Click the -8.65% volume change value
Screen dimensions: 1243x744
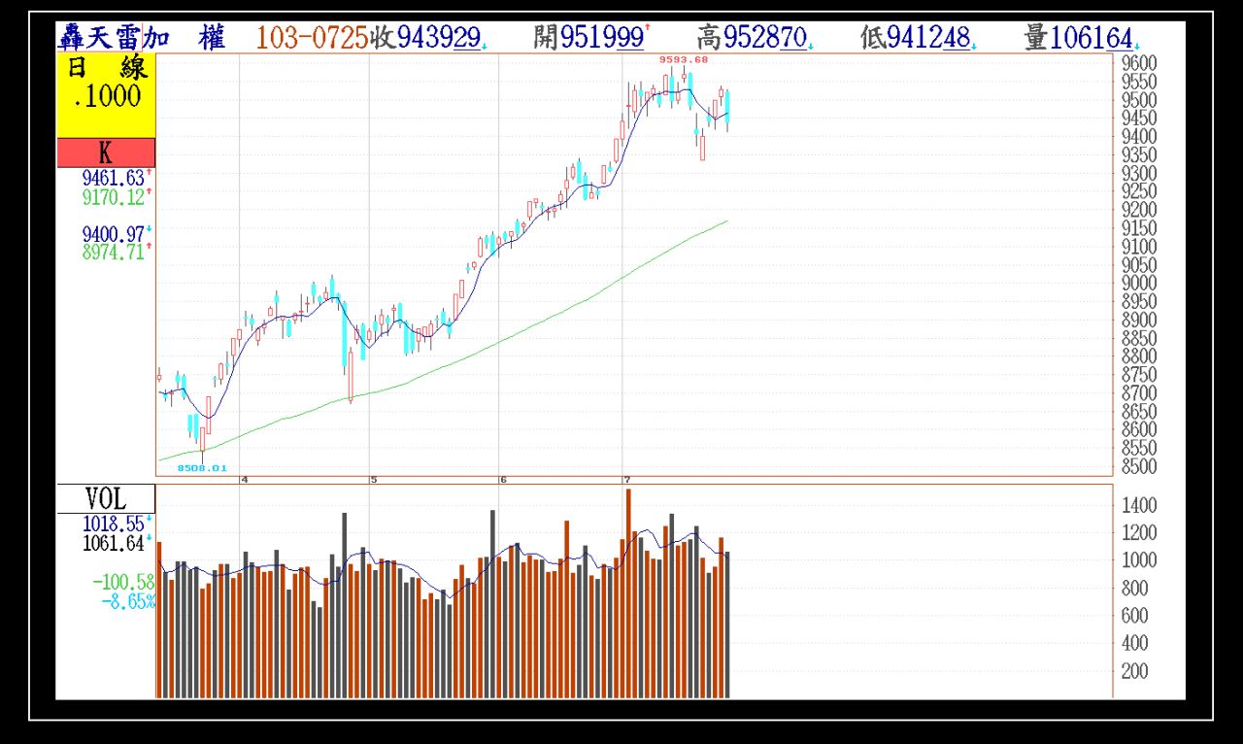[126, 601]
